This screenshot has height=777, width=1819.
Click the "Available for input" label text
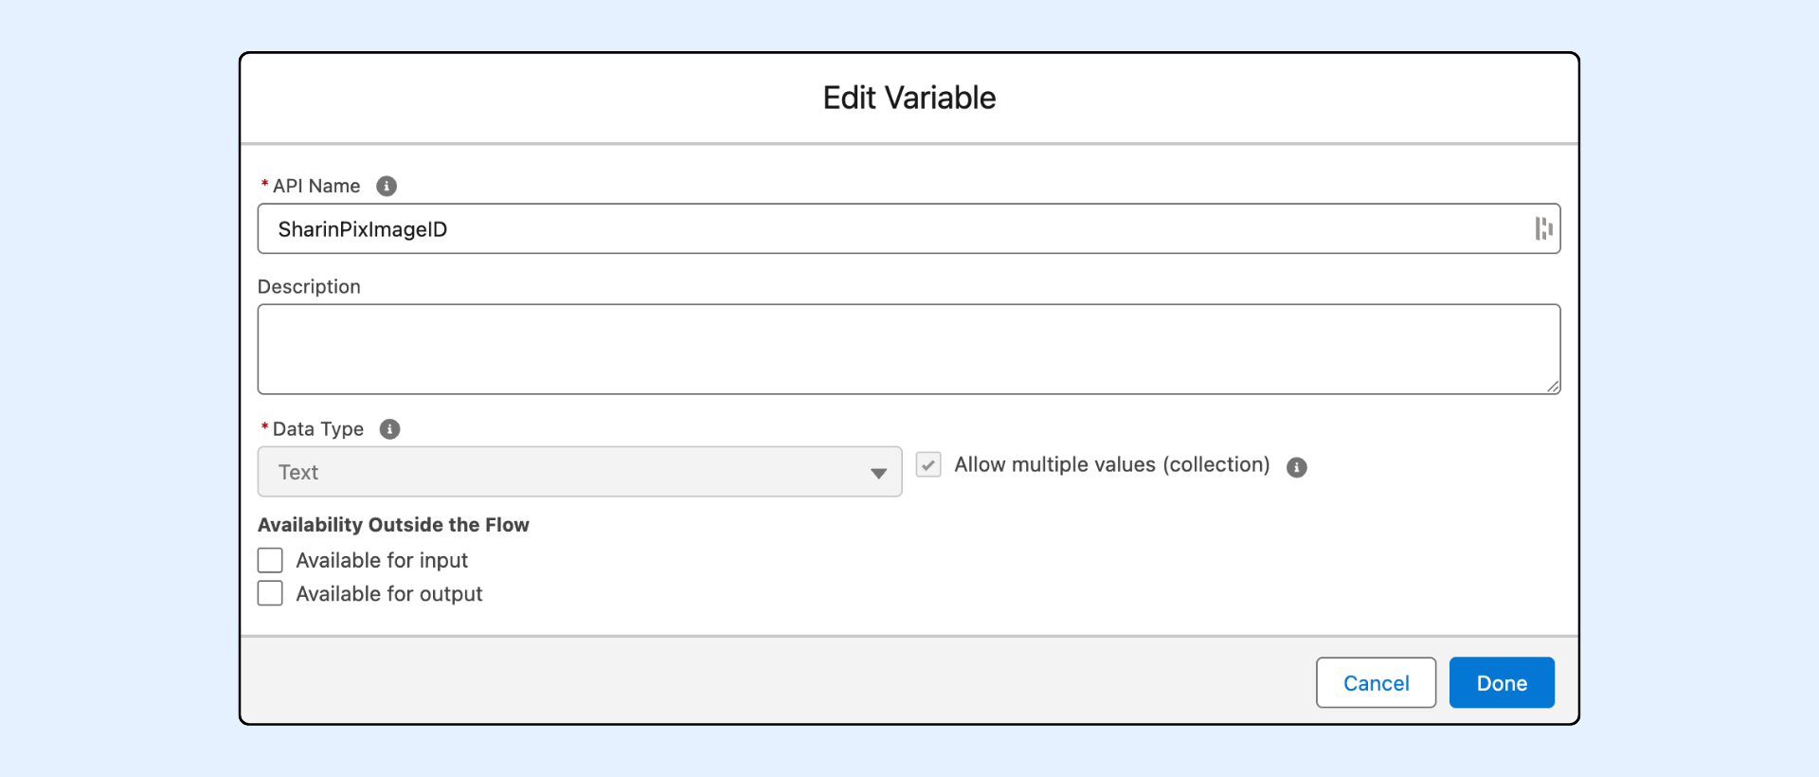[382, 561]
